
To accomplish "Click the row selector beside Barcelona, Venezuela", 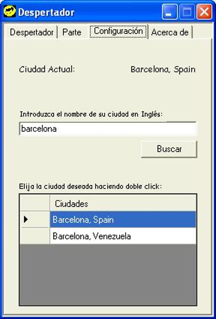I will click(35, 236).
